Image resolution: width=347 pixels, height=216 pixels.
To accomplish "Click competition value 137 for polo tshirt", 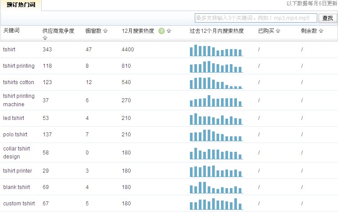I will click(x=47, y=134).
